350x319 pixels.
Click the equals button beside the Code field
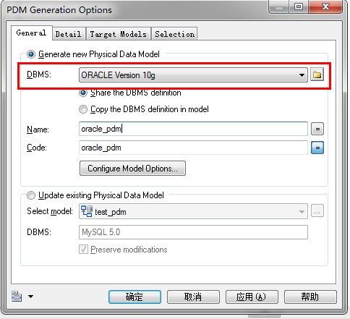coord(317,148)
